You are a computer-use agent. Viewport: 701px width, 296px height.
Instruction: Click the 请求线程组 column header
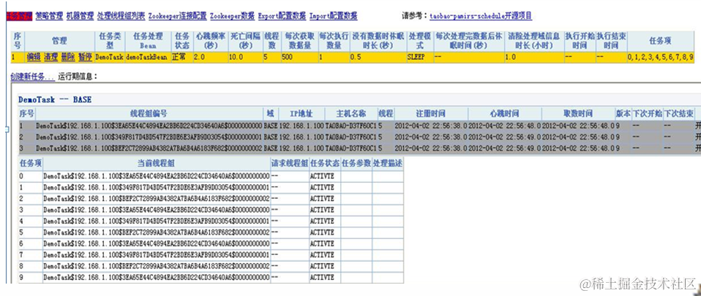290,164
